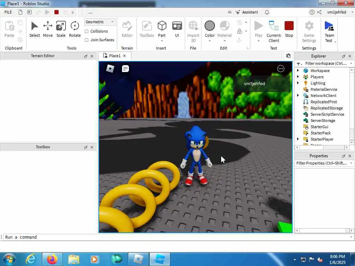This screenshot has width=355, height=266.
Task: Undock the Explorer panel
Action: pyautogui.click(x=344, y=56)
